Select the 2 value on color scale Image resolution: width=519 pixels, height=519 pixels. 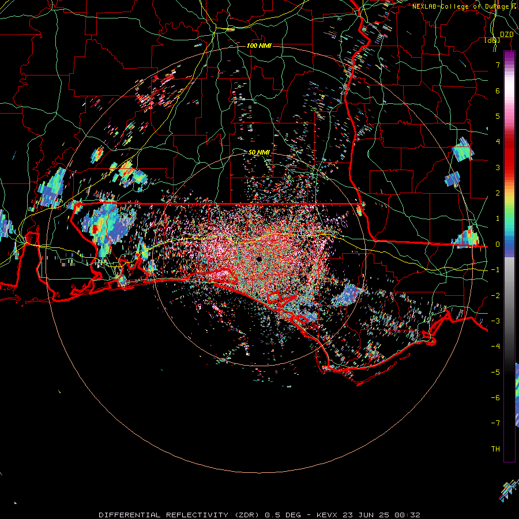point(498,193)
